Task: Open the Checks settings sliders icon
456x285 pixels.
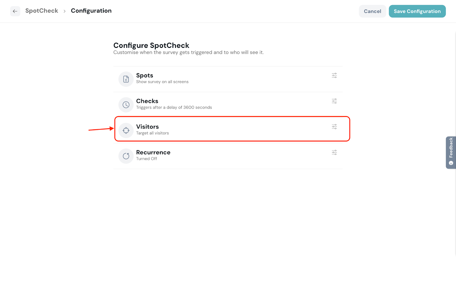Action: coord(334,101)
